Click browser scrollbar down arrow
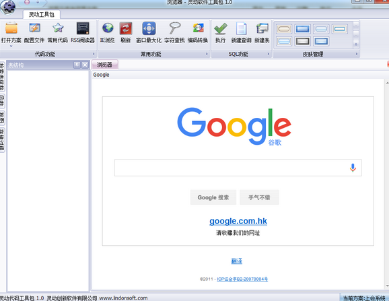The width and height of the screenshot is (389, 301). coord(387,286)
